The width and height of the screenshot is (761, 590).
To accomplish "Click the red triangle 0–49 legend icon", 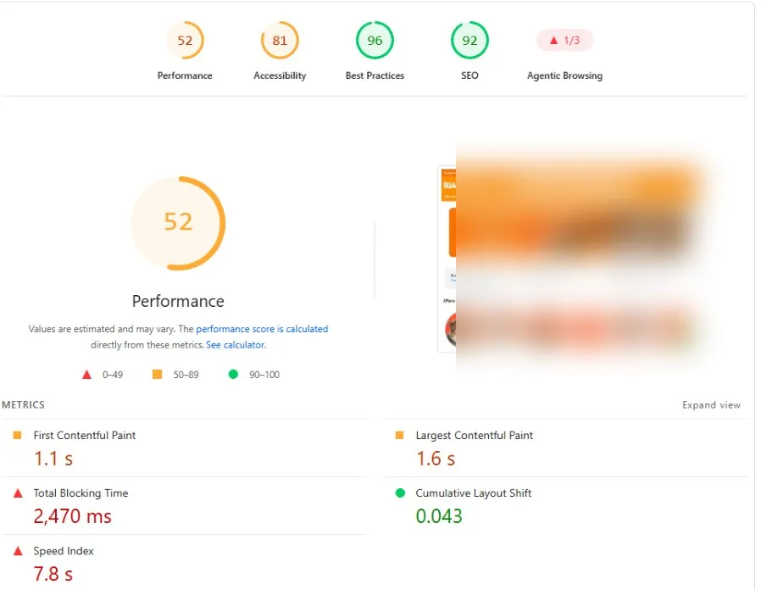I will pyautogui.click(x=87, y=375).
